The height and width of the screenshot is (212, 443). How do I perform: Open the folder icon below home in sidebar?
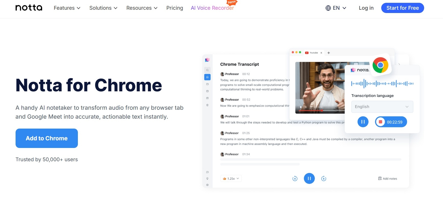207,84
